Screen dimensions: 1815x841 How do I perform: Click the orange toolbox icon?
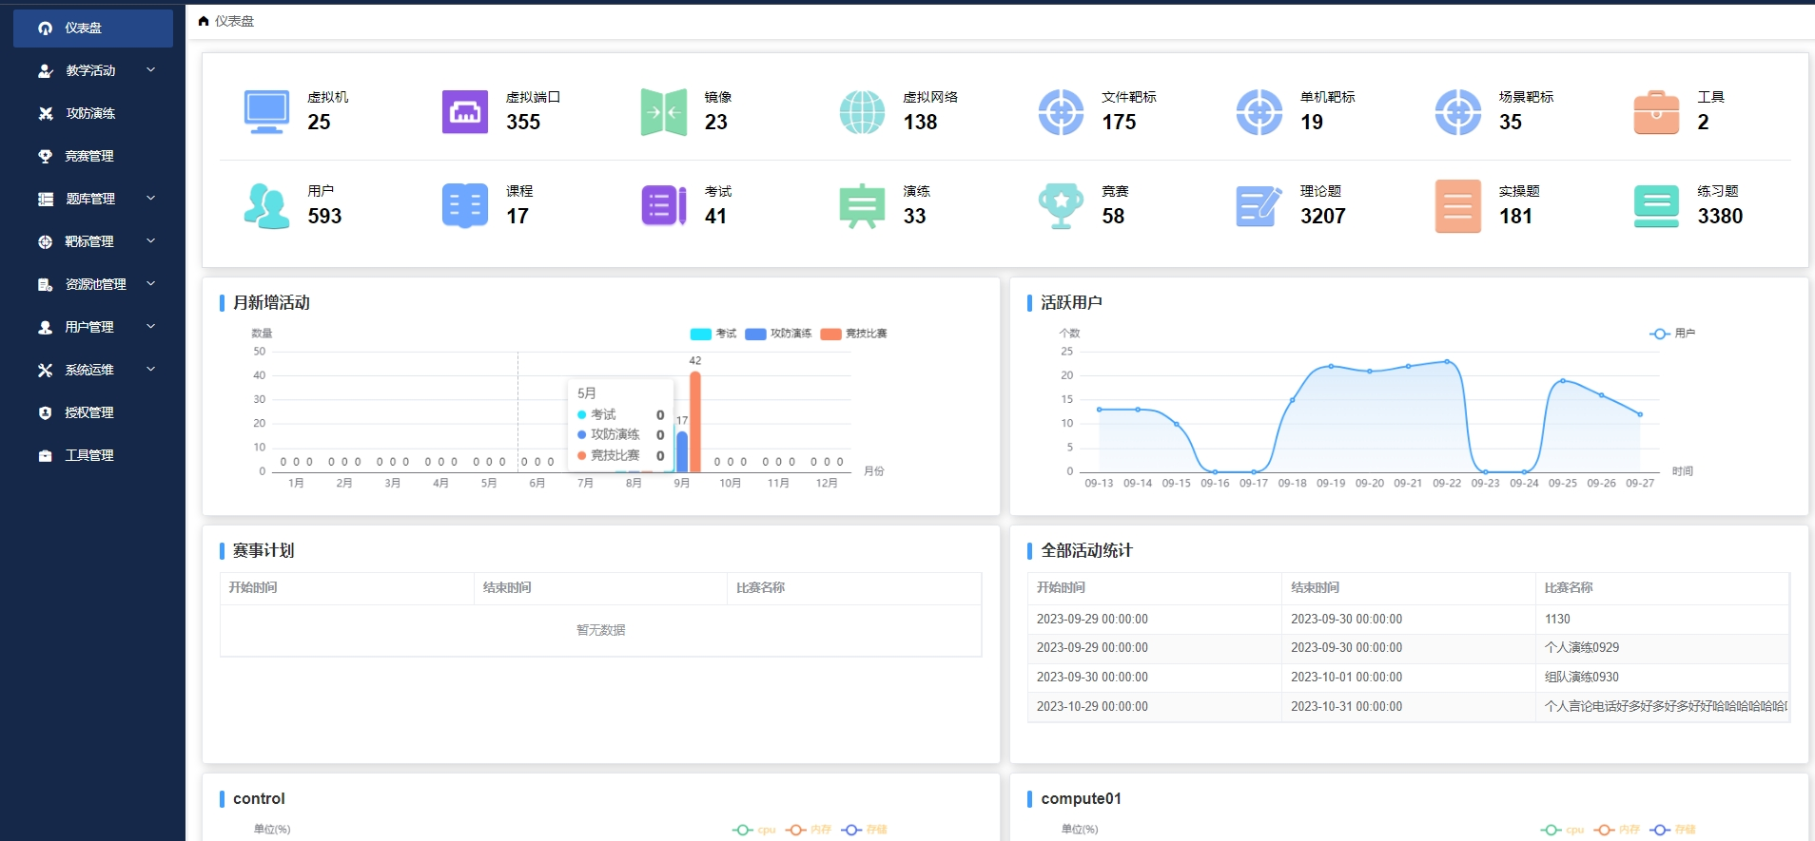tap(1656, 112)
